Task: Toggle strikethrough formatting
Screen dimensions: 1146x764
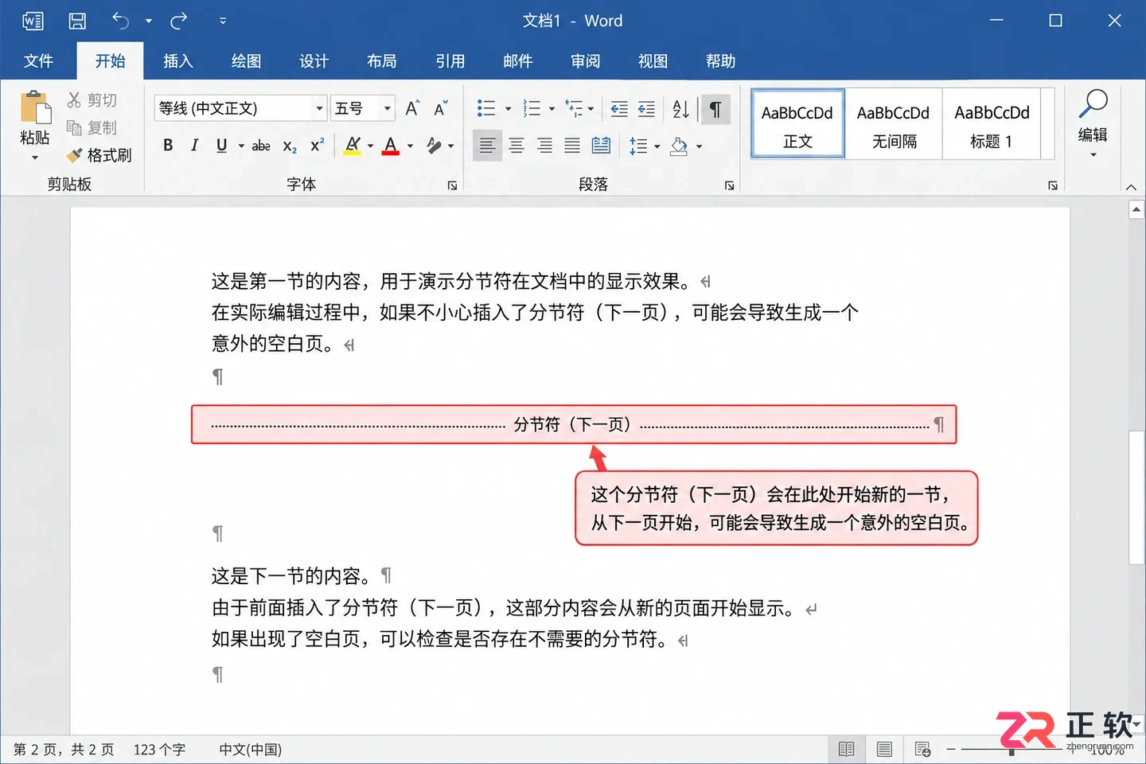Action: click(x=261, y=146)
